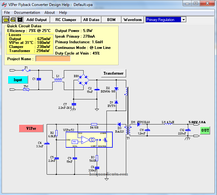Select the D11 STPS3L60 output diode
This screenshot has width=217, height=195.
(x=138, y=124)
